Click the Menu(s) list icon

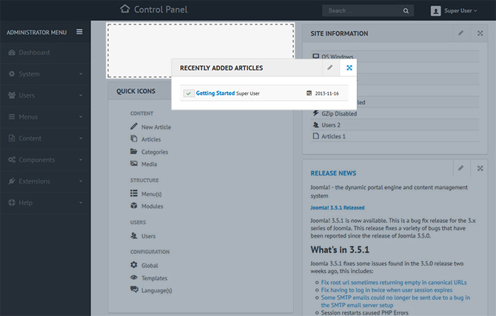point(134,193)
